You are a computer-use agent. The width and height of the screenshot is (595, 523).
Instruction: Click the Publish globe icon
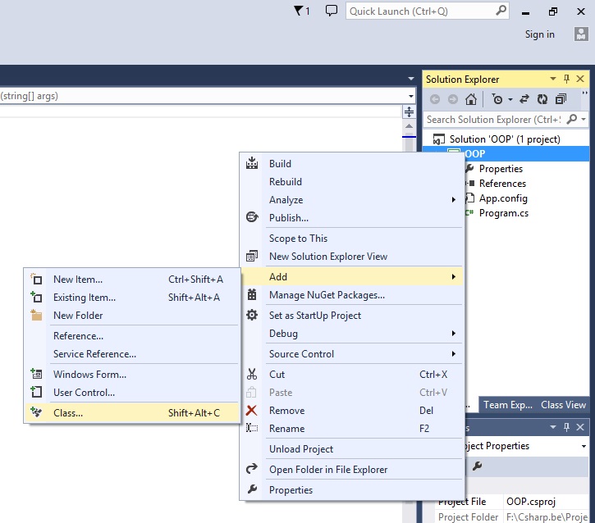pos(252,217)
